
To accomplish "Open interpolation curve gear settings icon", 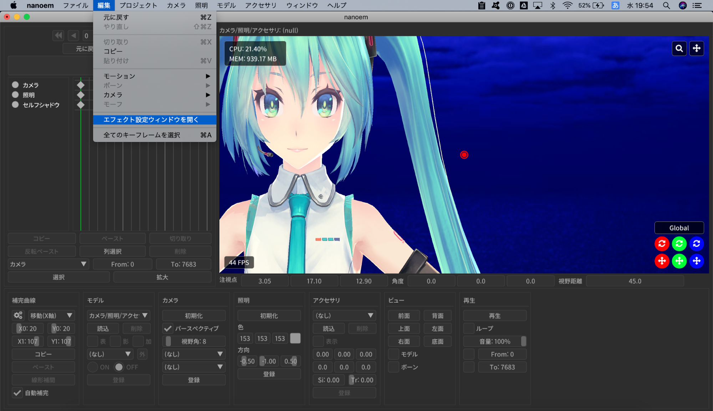I will click(18, 315).
